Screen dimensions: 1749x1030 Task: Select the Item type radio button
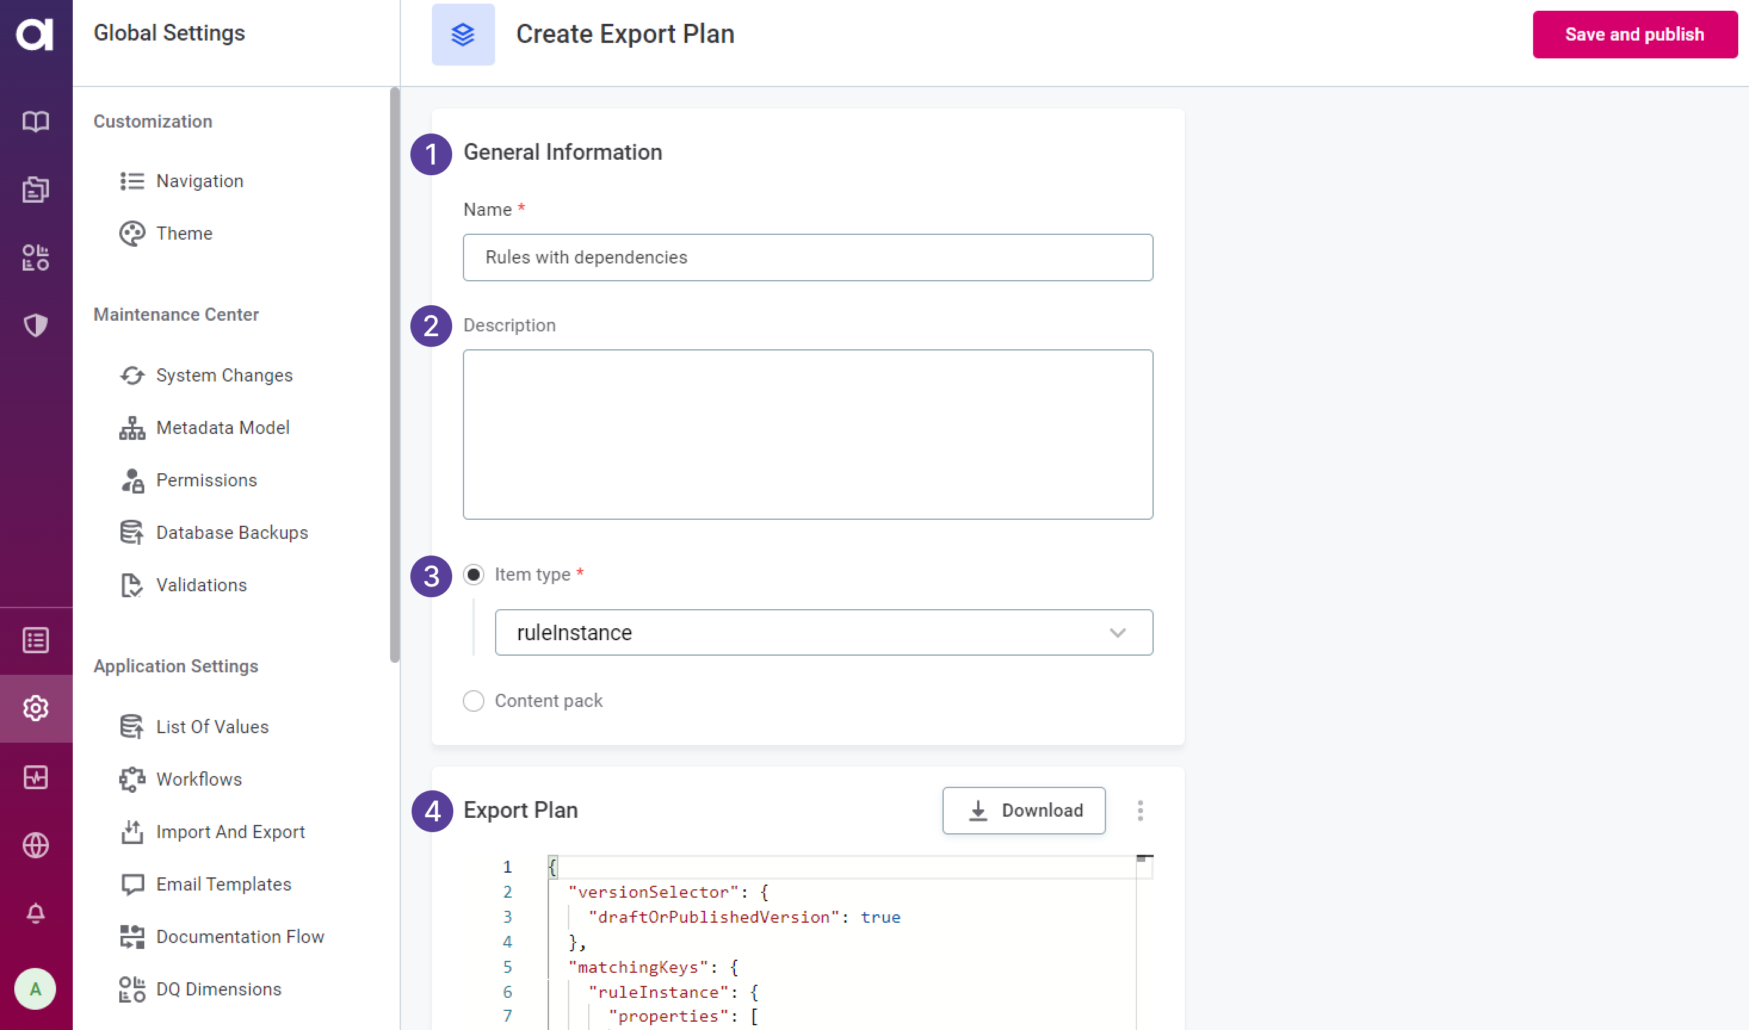(474, 574)
